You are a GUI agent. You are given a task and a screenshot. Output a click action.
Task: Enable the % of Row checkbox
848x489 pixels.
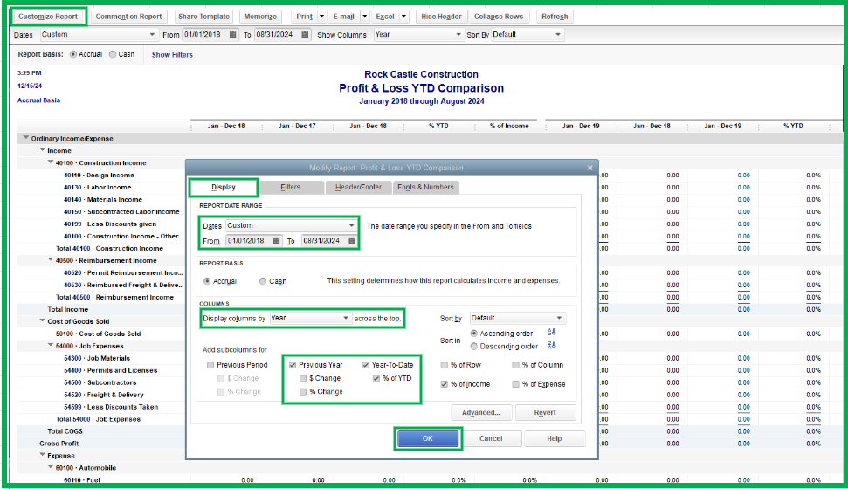click(444, 365)
